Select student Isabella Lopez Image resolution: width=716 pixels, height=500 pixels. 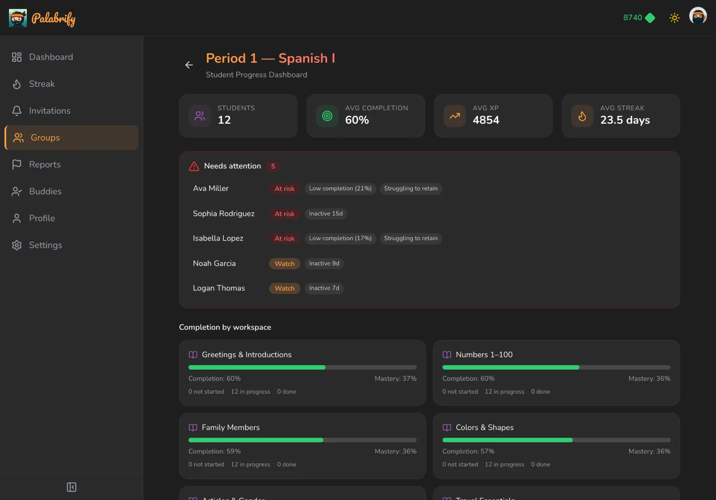218,238
